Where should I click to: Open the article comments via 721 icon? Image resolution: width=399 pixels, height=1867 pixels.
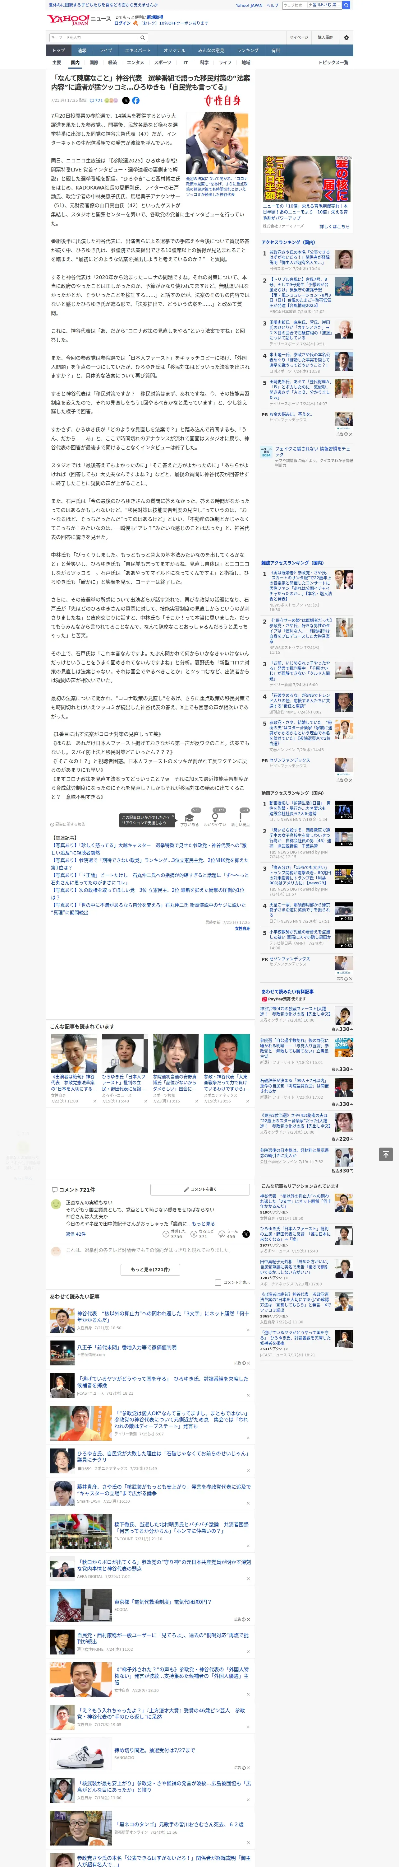tap(96, 101)
